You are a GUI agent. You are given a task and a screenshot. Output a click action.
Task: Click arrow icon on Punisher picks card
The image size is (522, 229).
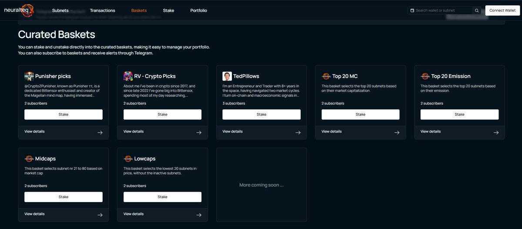click(x=100, y=132)
